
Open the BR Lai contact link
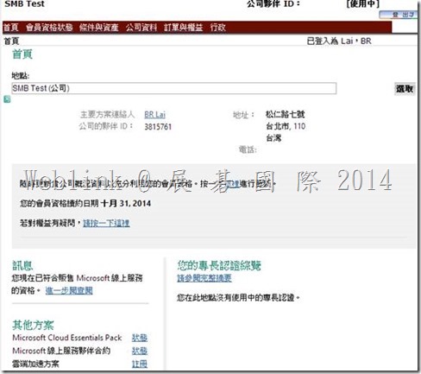coord(155,115)
